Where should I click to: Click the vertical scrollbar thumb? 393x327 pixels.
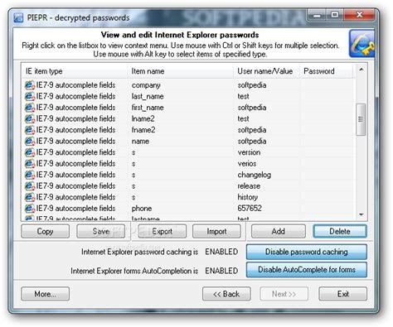[x=361, y=119]
